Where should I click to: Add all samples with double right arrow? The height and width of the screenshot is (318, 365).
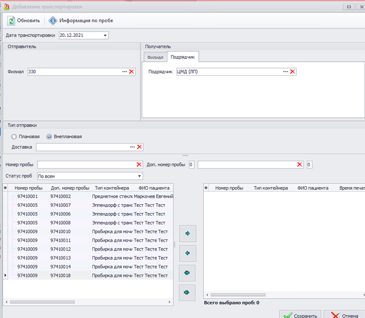(x=187, y=293)
